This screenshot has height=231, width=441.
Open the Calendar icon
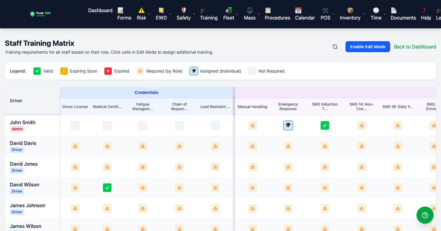pyautogui.click(x=298, y=10)
